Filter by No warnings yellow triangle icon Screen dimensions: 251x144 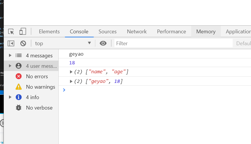(x=19, y=87)
